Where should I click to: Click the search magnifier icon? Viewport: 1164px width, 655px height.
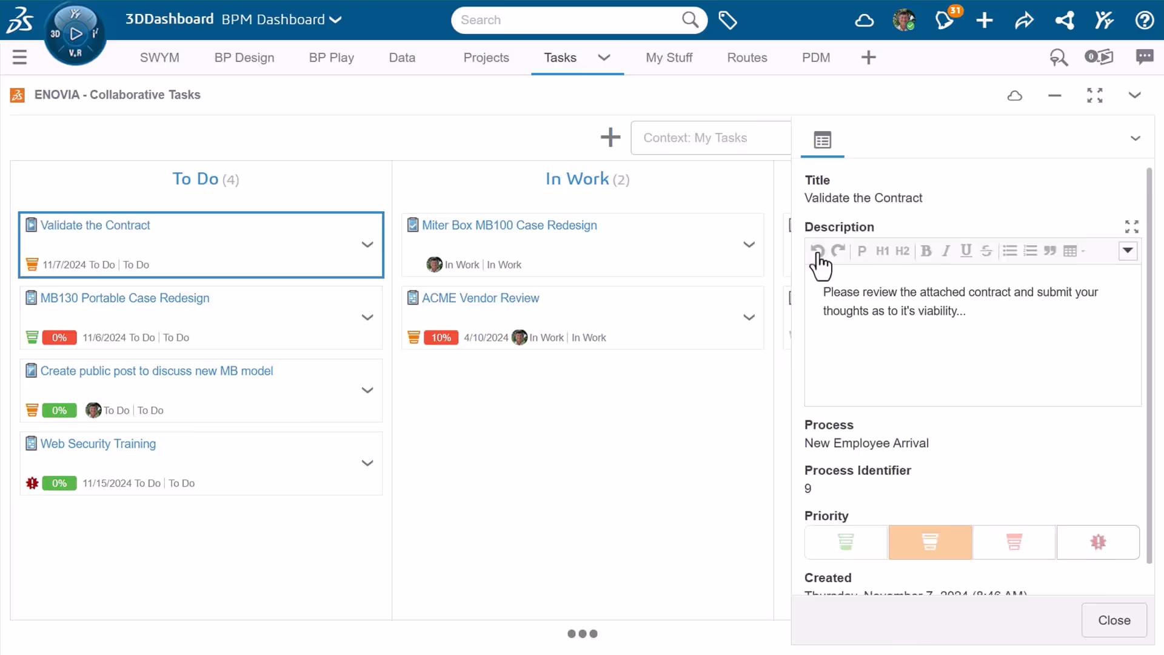[x=690, y=20]
